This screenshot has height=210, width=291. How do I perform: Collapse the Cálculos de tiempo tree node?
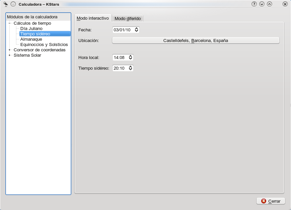pyautogui.click(x=10, y=23)
